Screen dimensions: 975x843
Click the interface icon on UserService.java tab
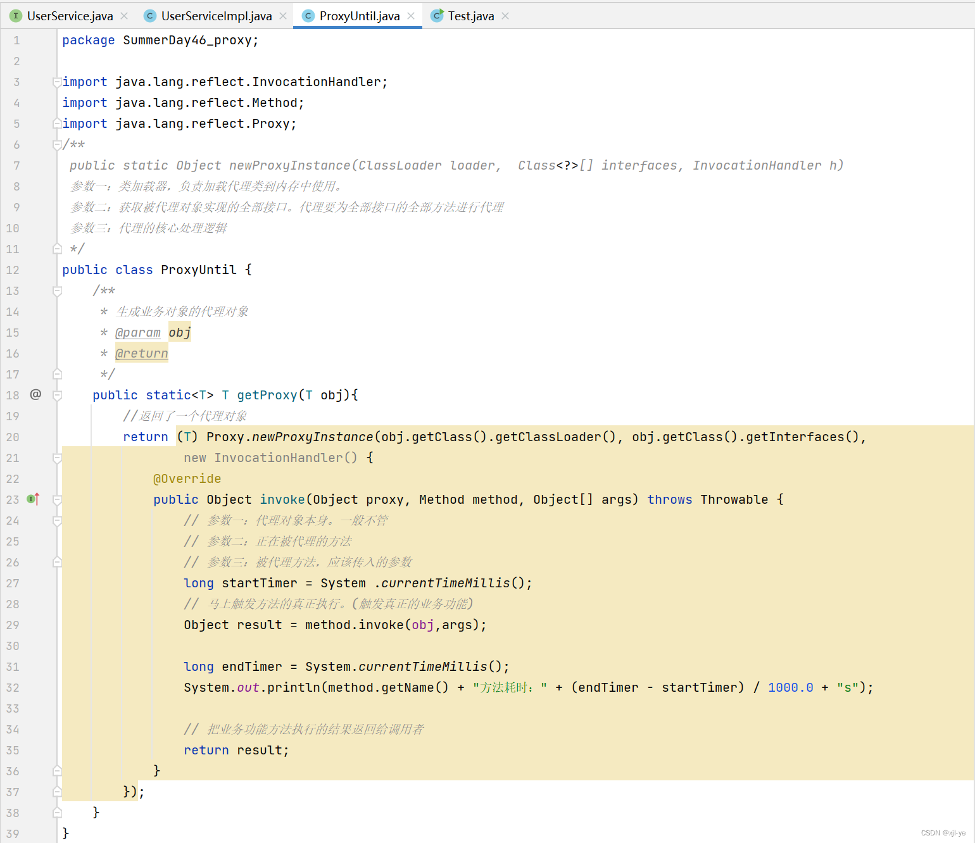tap(16, 16)
